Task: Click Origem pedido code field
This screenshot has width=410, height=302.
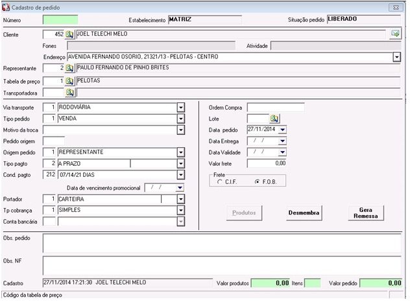Action: (49, 152)
